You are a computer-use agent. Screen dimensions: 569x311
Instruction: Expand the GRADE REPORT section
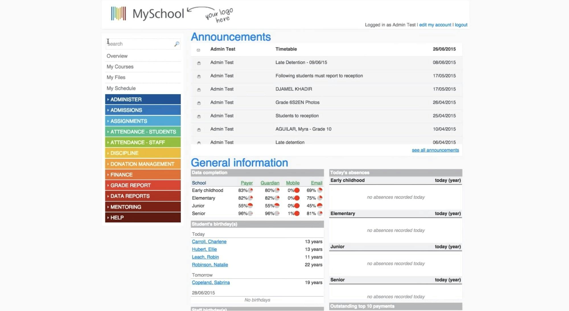(x=143, y=185)
